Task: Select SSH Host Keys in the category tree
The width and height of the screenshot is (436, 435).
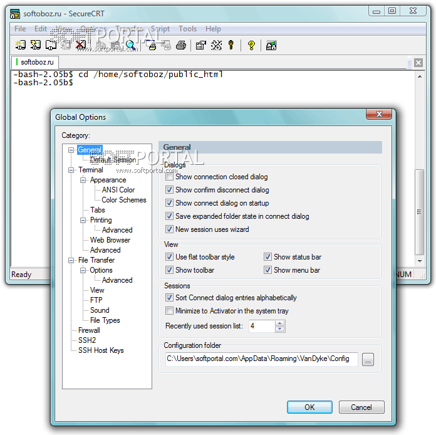Action: click(101, 350)
